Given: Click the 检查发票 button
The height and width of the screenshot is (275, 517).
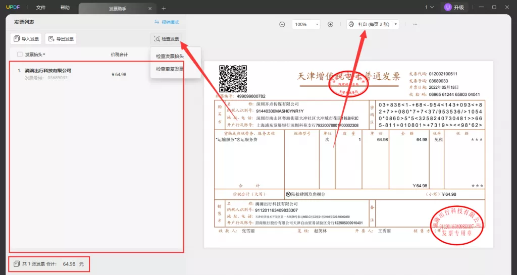Looking at the screenshot, I should pyautogui.click(x=167, y=39).
